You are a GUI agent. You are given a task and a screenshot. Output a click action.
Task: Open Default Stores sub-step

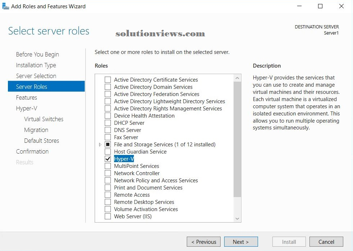pos(41,141)
